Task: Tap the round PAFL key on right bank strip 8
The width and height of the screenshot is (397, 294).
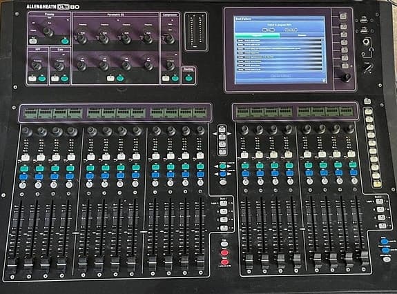Action: pyautogui.click(x=354, y=181)
